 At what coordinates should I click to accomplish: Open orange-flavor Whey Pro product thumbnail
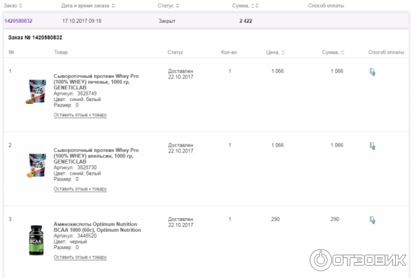(37, 167)
